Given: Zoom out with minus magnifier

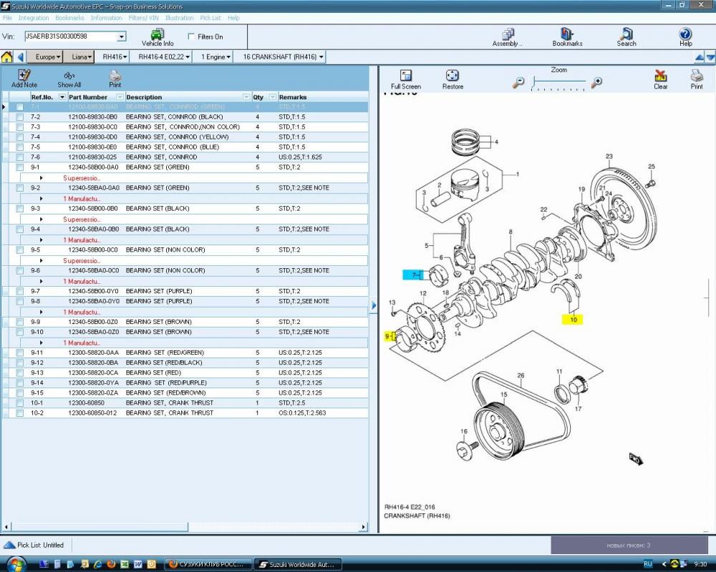Looking at the screenshot, I should click(518, 82).
